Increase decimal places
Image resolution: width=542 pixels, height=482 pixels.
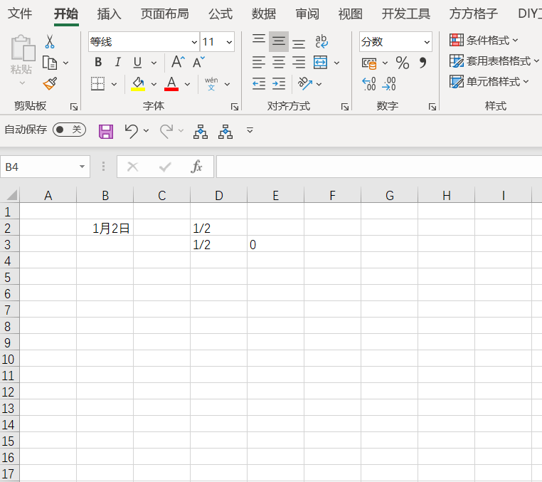(x=369, y=84)
